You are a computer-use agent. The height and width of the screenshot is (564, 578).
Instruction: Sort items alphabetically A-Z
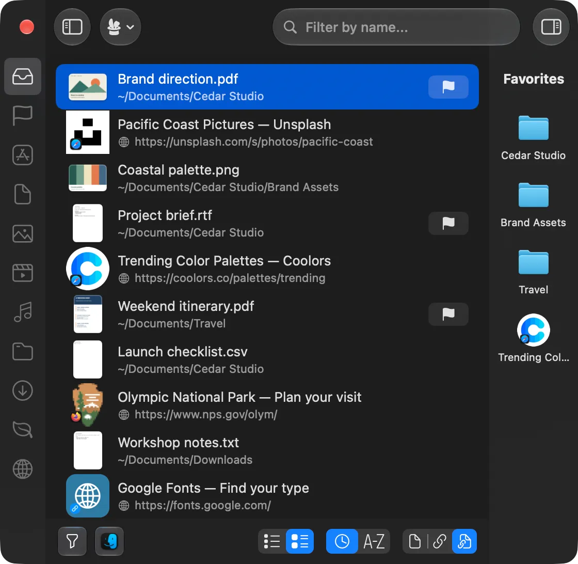coord(374,541)
